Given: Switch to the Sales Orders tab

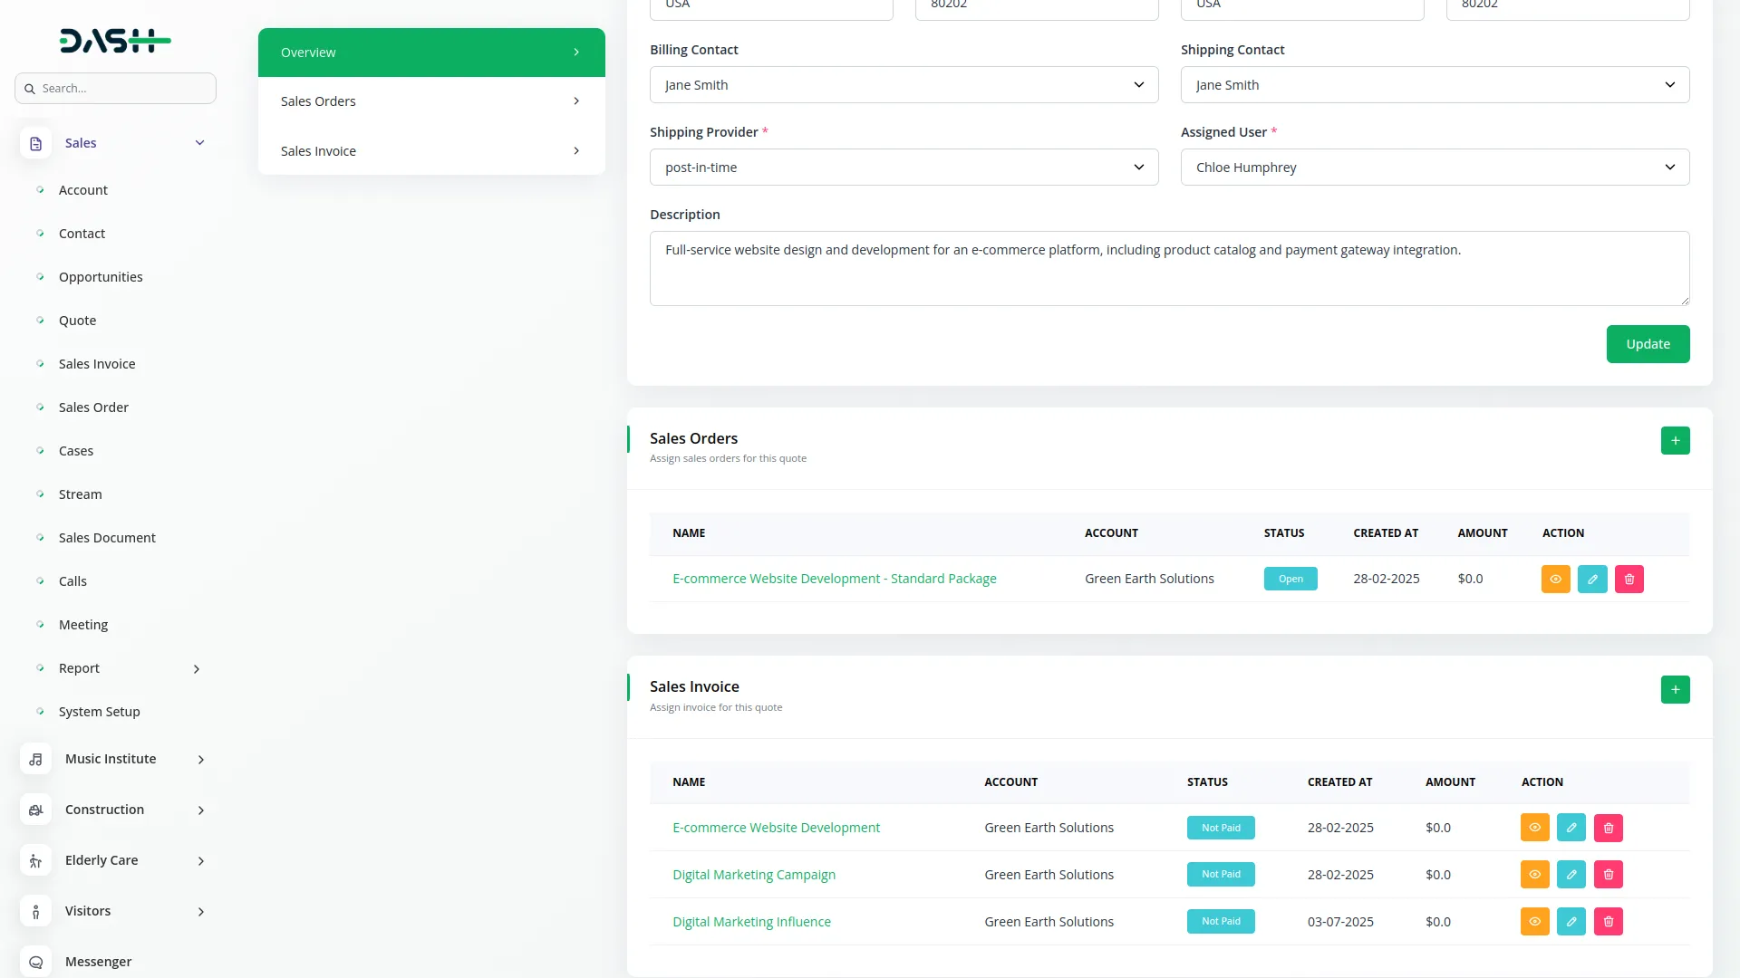Looking at the screenshot, I should pos(430,101).
